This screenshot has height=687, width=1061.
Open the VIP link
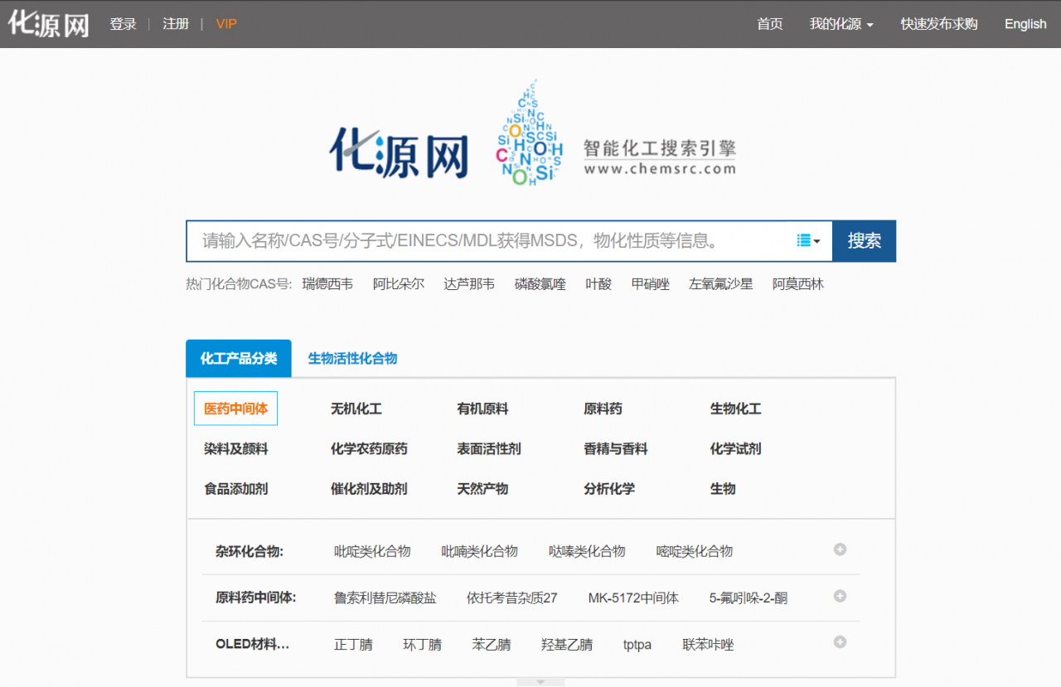point(226,24)
